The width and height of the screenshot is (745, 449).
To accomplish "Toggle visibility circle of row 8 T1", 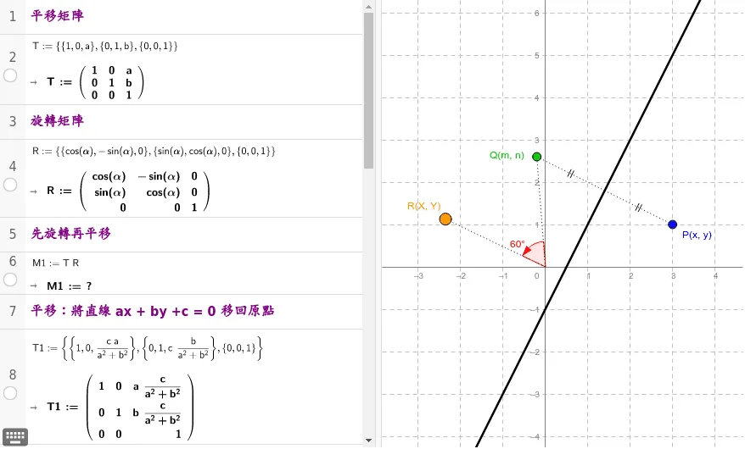I will coord(10,393).
